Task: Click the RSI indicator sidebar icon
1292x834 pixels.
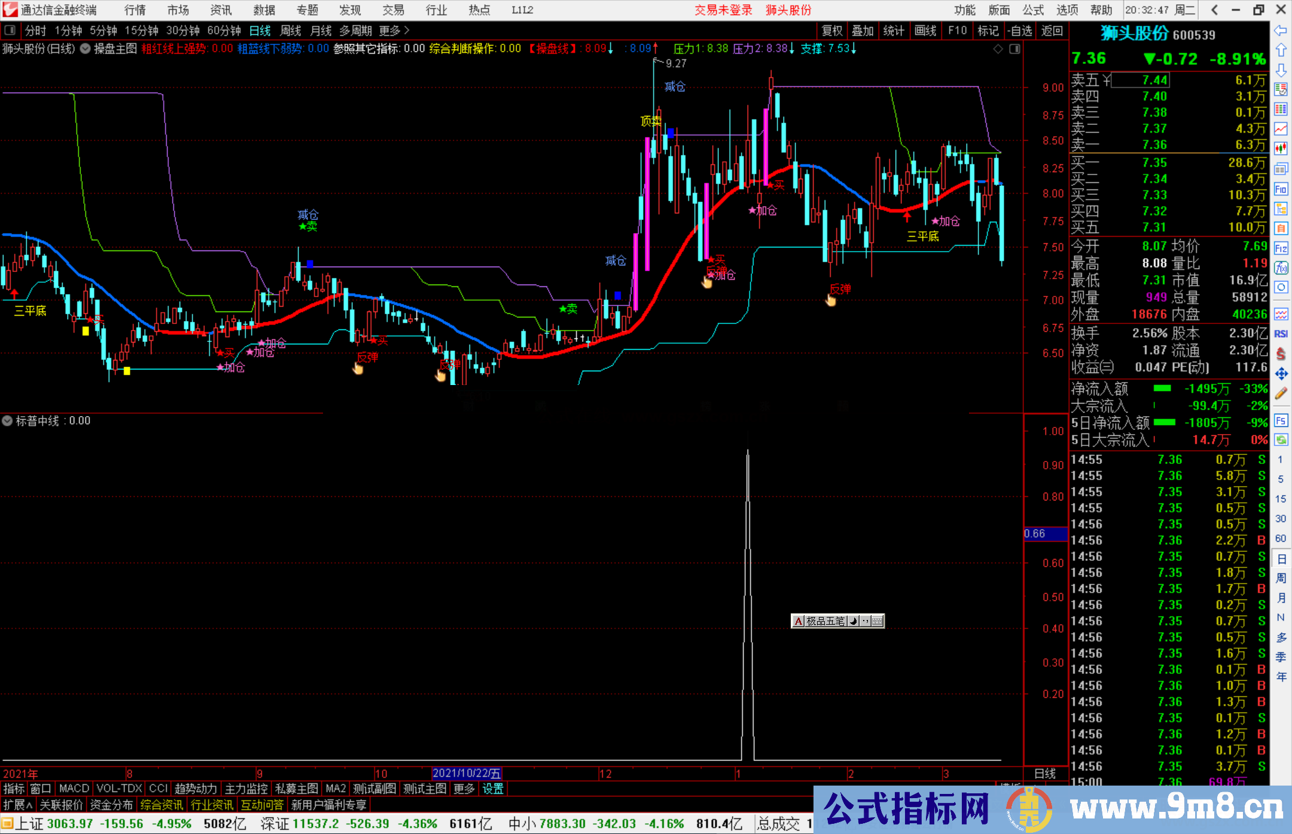Action: [x=1281, y=334]
